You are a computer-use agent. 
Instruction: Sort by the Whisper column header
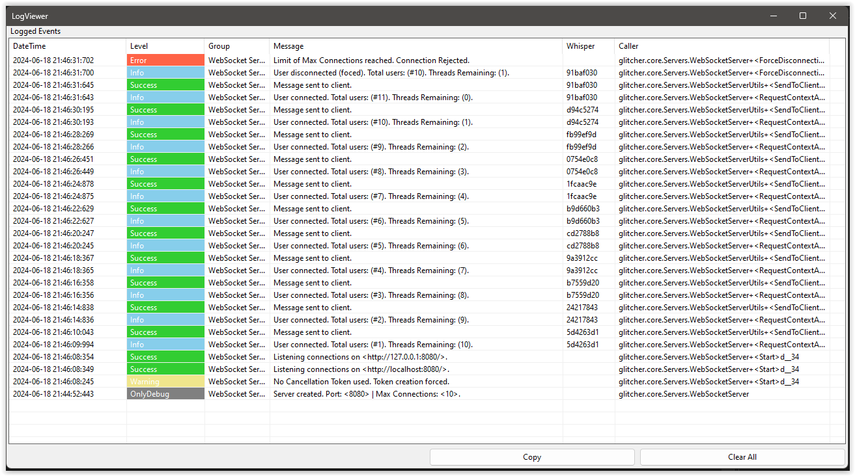(580, 46)
